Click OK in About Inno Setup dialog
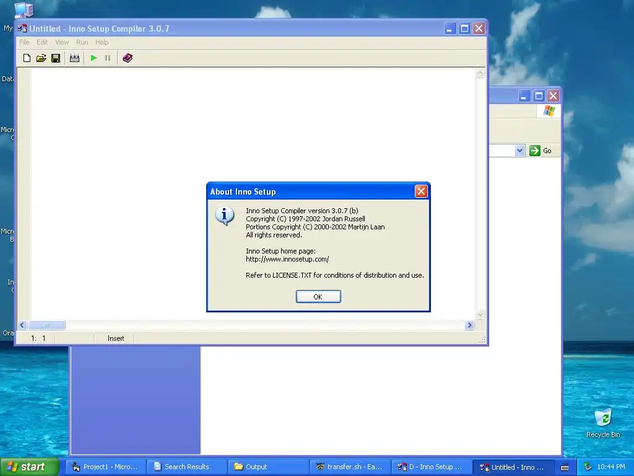 coord(318,297)
